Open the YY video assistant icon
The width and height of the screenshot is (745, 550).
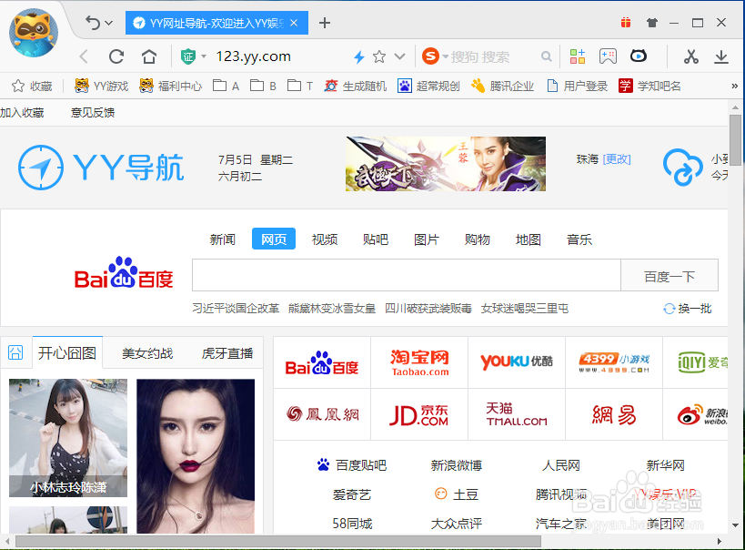[637, 56]
